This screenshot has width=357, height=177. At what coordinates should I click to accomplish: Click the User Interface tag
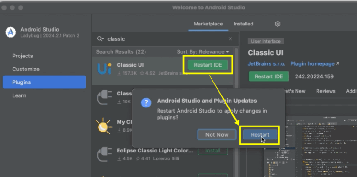coord(266,41)
